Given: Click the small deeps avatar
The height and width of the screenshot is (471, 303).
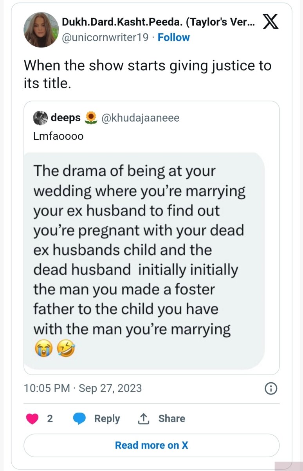Looking at the screenshot, I should 40,118.
